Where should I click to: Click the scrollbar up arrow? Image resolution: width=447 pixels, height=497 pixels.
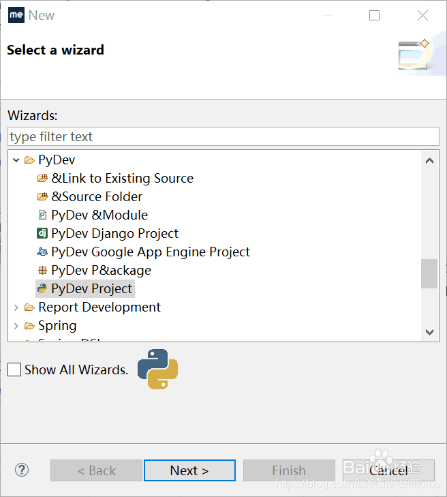429,161
